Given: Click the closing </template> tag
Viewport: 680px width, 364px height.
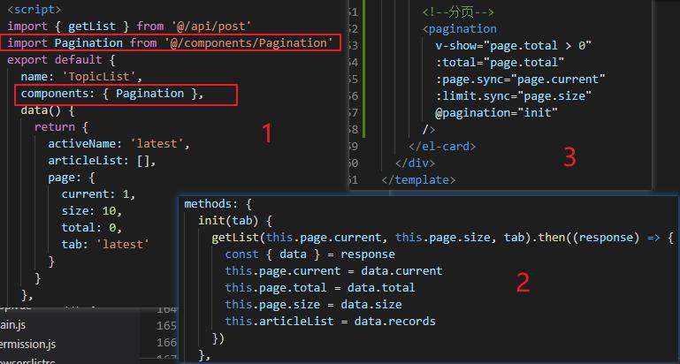Looking at the screenshot, I should 418,180.
